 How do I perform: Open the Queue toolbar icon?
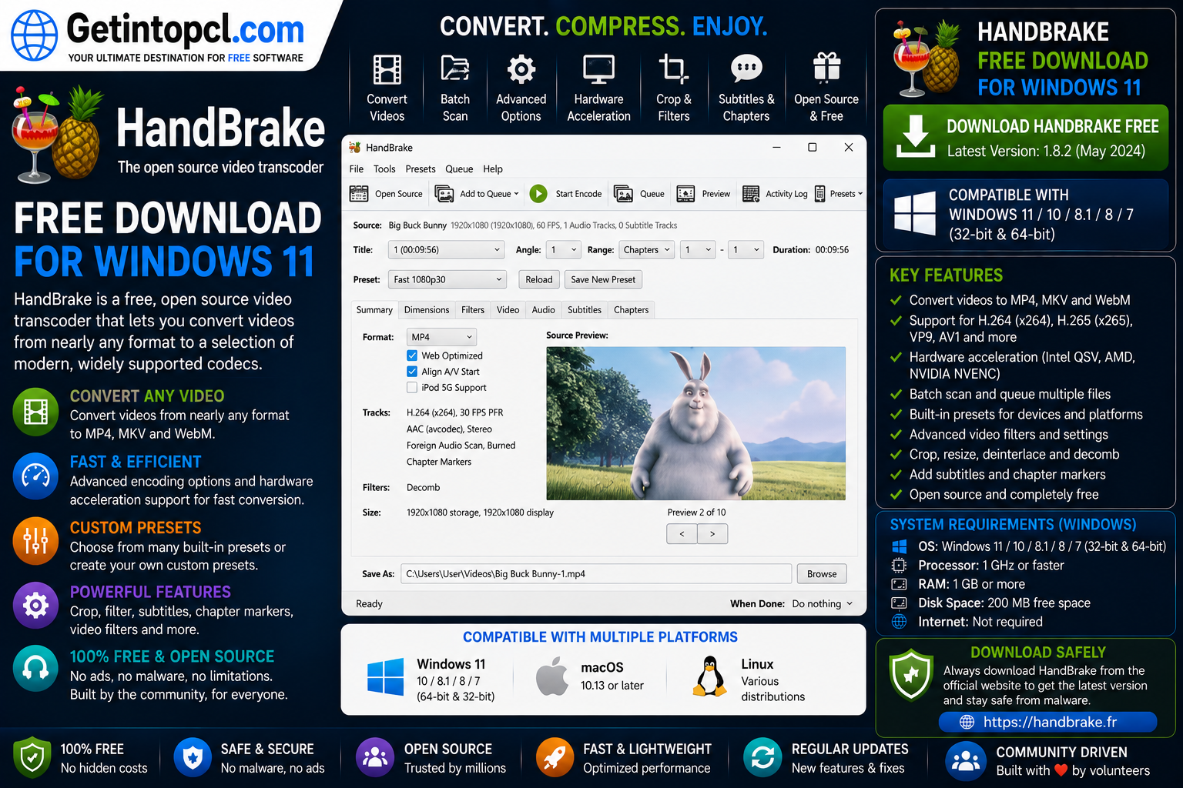coord(623,194)
